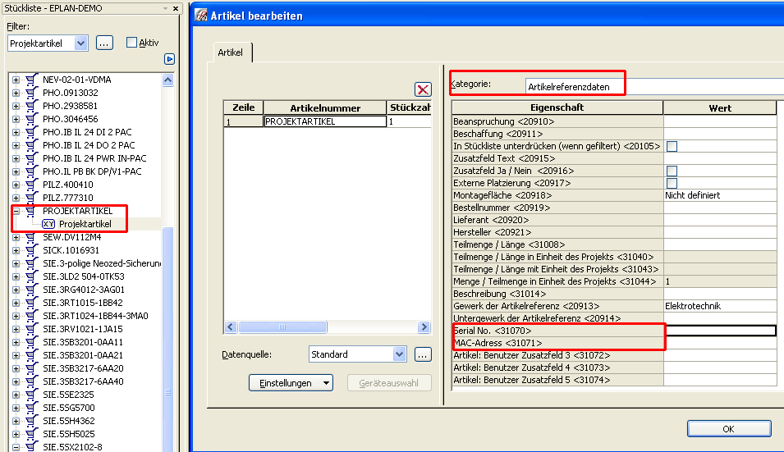This screenshot has height=452, width=784.
Task: Click the Datenquelle browse '...' button
Action: [x=423, y=354]
